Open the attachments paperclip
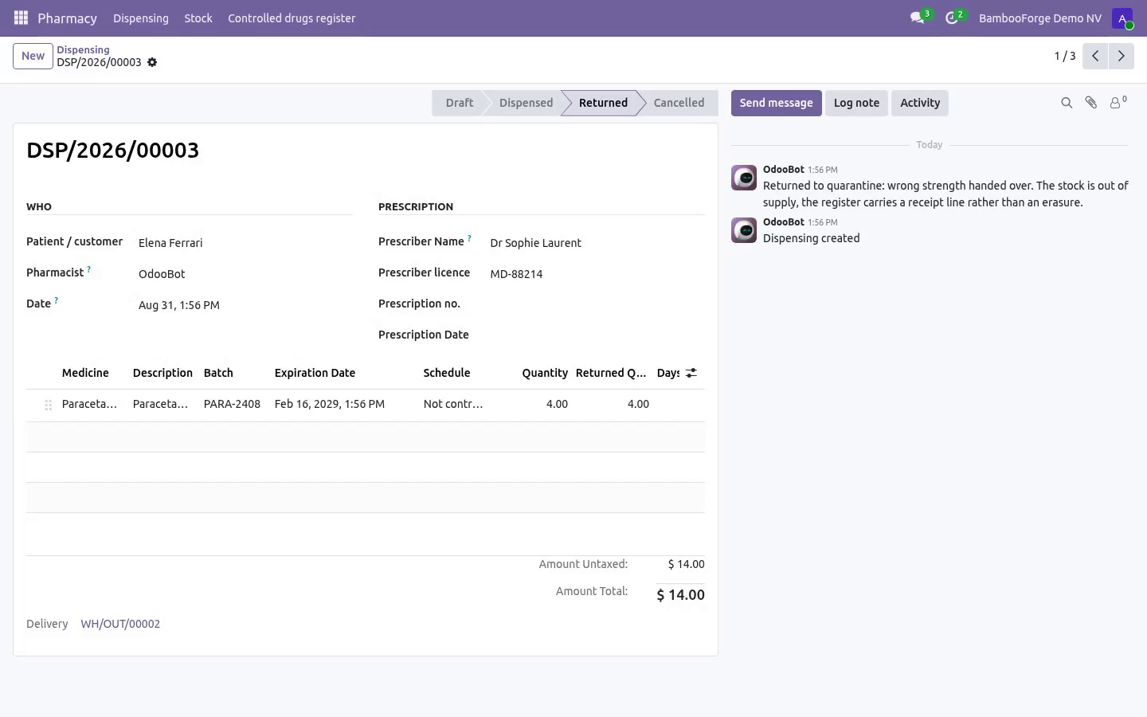Image resolution: width=1147 pixels, height=717 pixels. point(1091,103)
